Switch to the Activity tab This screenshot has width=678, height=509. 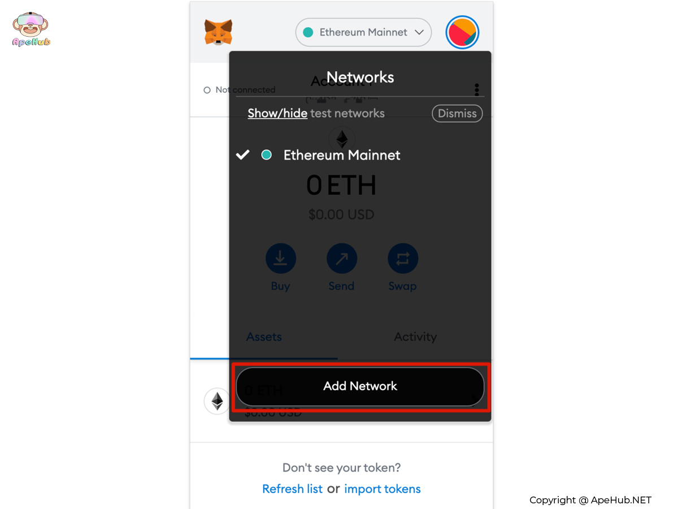[x=415, y=337]
